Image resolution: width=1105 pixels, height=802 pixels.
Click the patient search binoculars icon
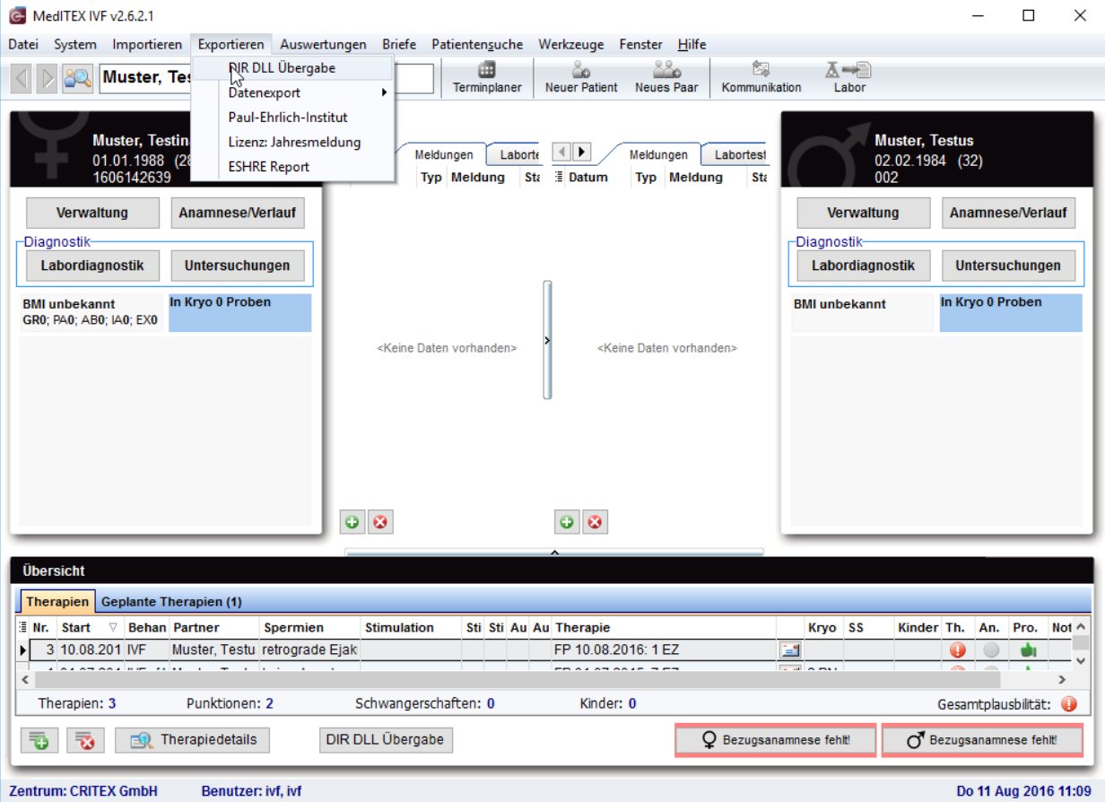pyautogui.click(x=78, y=79)
